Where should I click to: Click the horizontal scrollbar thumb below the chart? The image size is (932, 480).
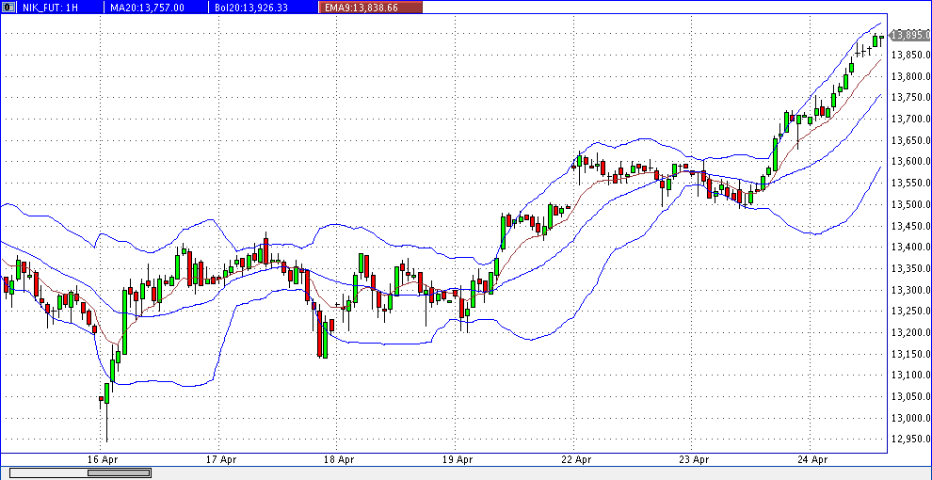pos(119,472)
